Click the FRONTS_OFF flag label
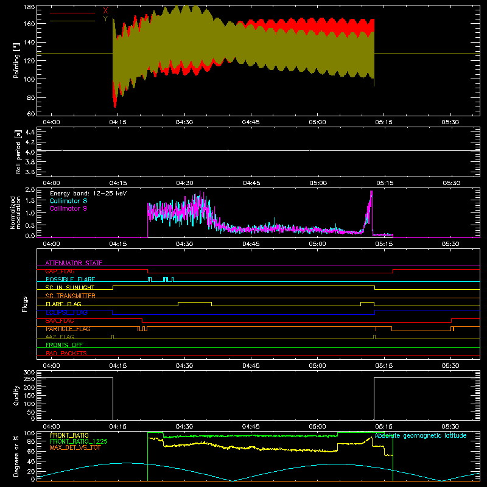This screenshot has width=487, height=487. [x=65, y=345]
